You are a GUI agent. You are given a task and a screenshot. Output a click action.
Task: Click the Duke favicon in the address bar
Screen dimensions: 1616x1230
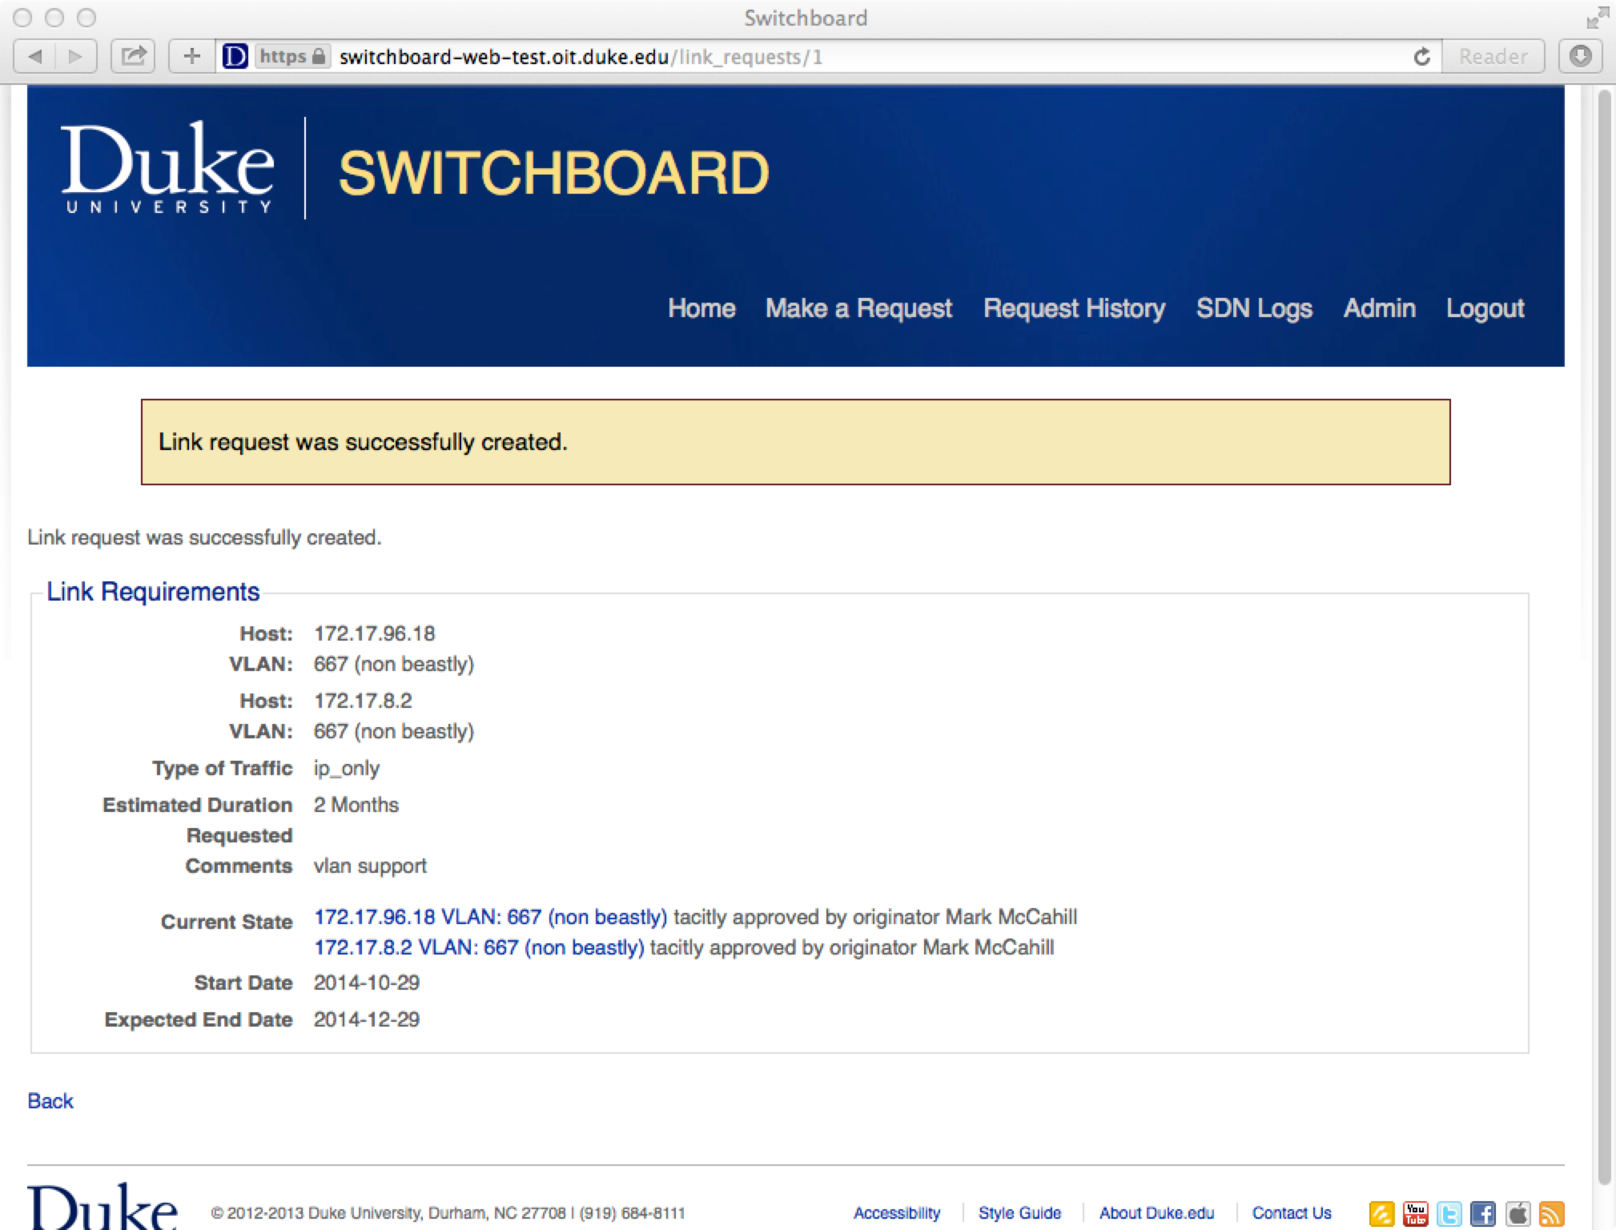pos(235,57)
